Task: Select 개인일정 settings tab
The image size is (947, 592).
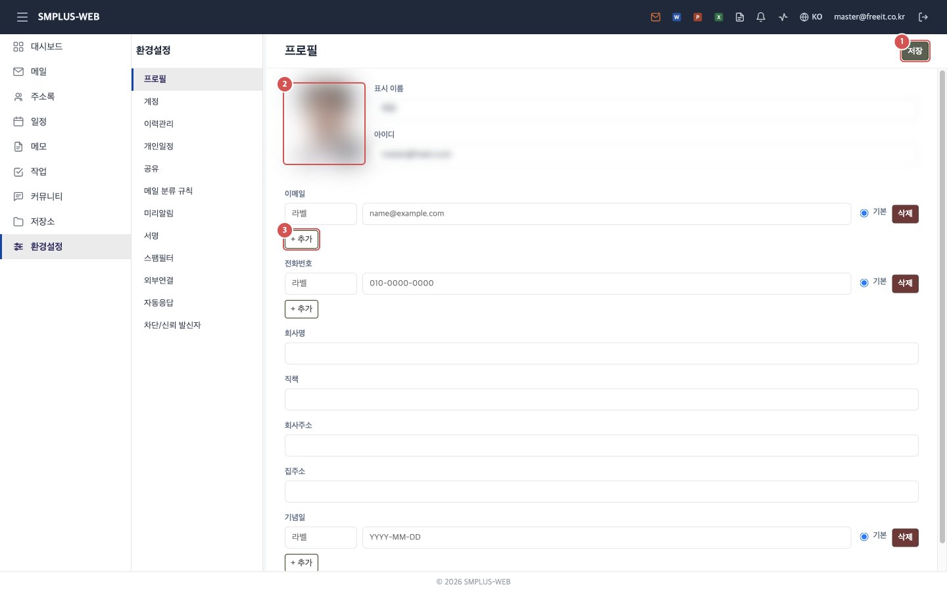Action: tap(197, 146)
